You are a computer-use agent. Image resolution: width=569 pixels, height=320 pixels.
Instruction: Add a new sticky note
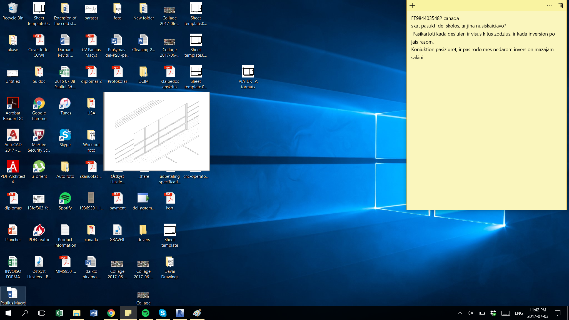pos(412,6)
